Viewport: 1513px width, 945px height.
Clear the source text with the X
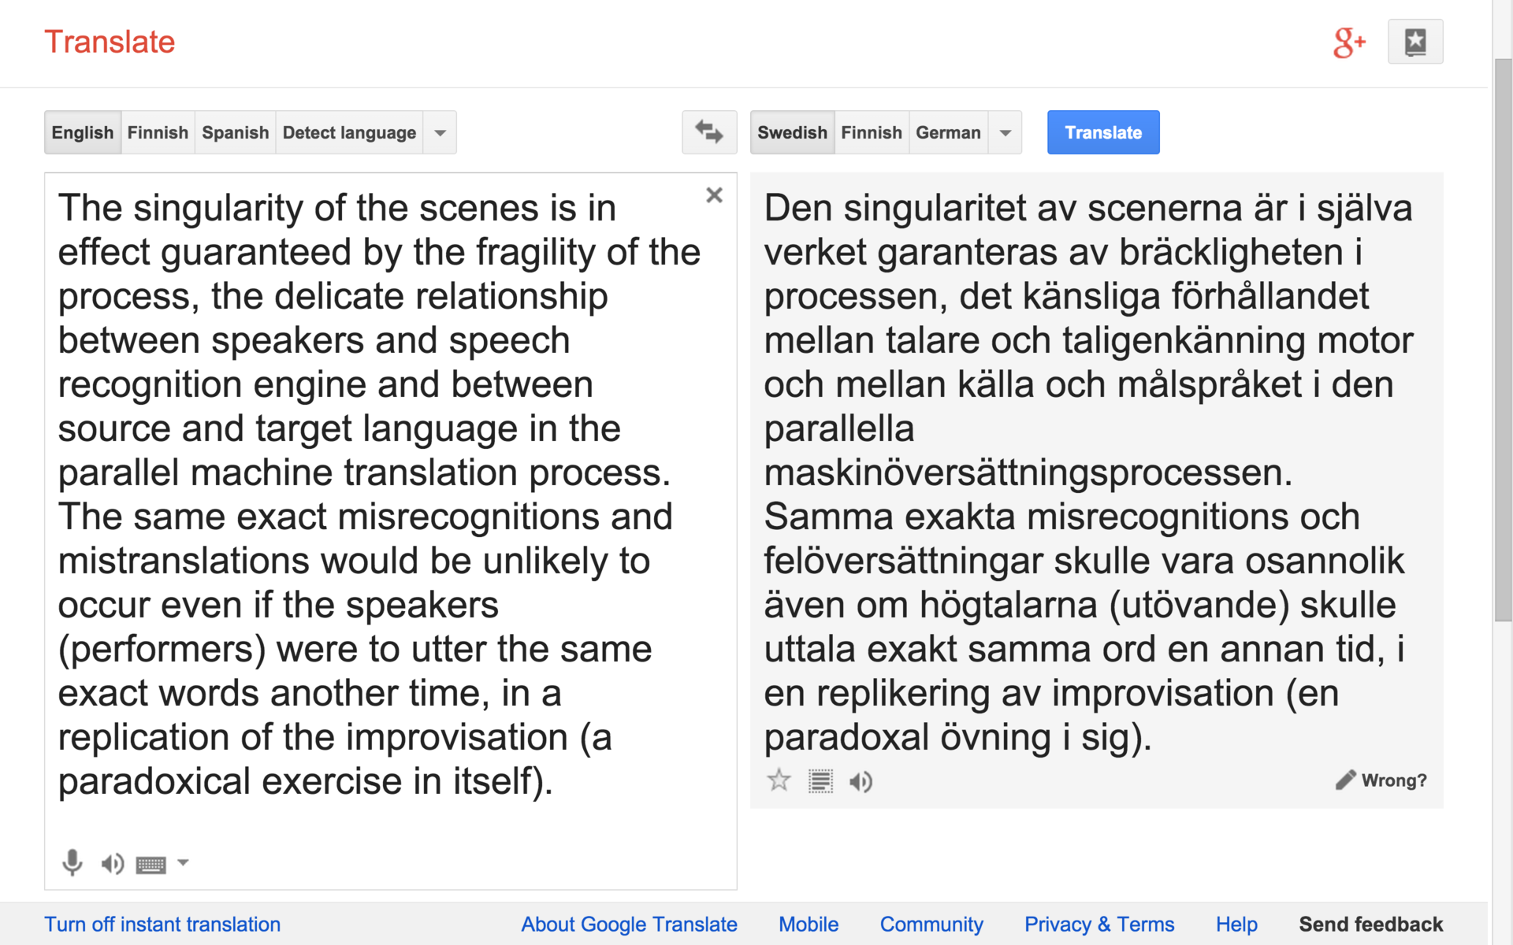(714, 195)
